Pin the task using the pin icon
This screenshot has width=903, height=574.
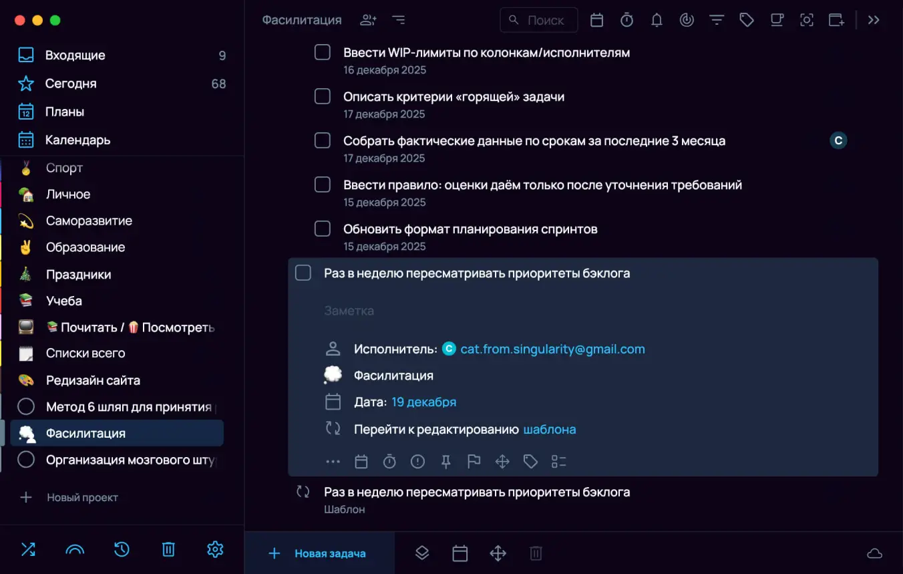(x=445, y=461)
